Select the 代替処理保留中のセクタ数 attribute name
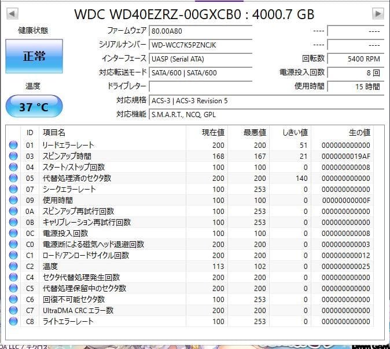 (x=84, y=288)
